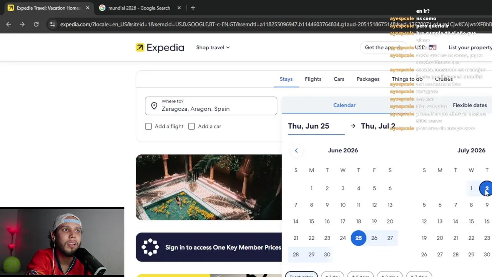This screenshot has height=277, width=492.
Task: Go to previous month in calendar
Action: 296,150
